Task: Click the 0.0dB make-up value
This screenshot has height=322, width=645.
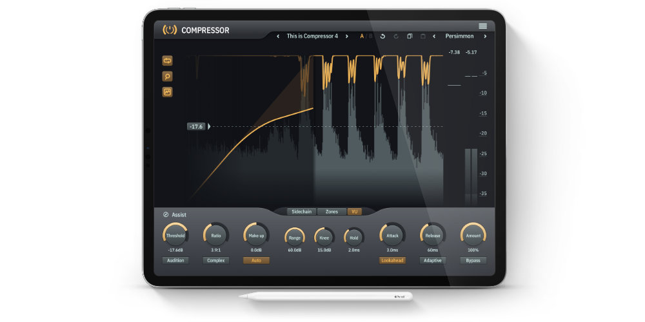Action: (x=256, y=250)
